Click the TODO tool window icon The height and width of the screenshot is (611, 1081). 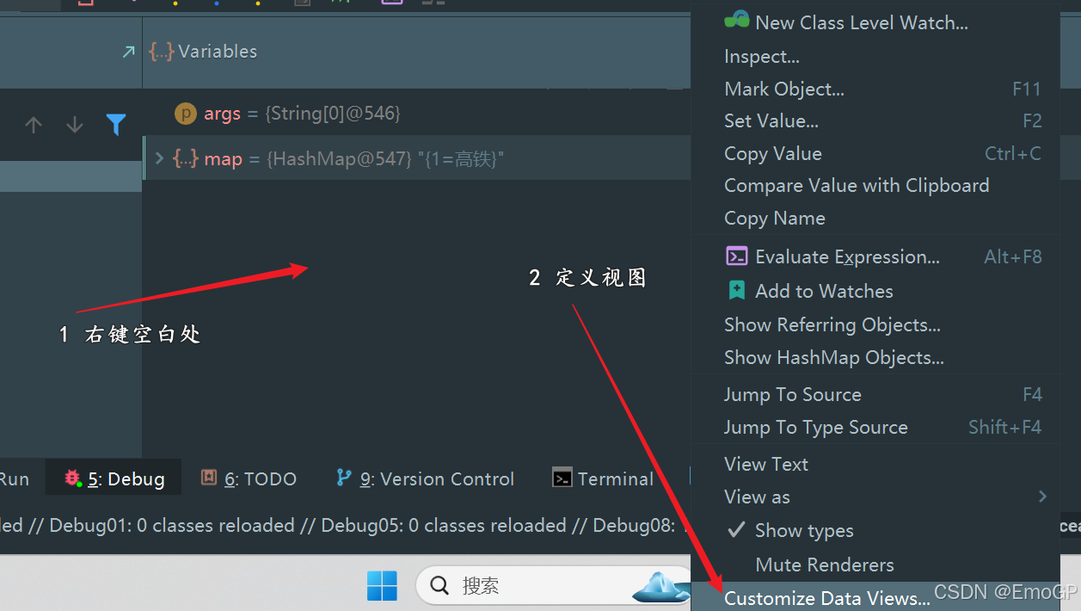(x=208, y=478)
